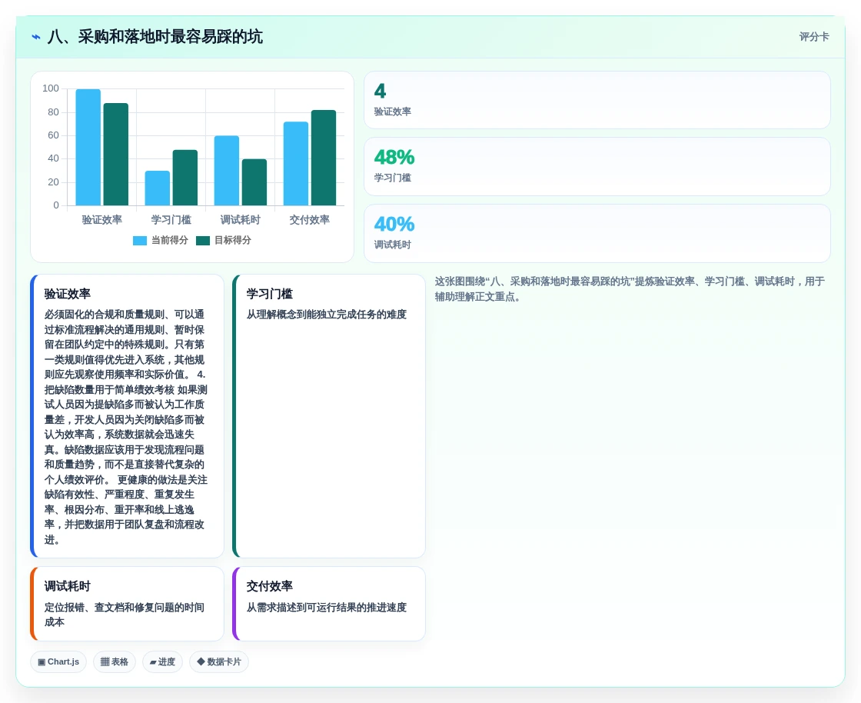This screenshot has width=861, height=703.
Task: Click the Chart.js tag chip
Action: (58, 661)
